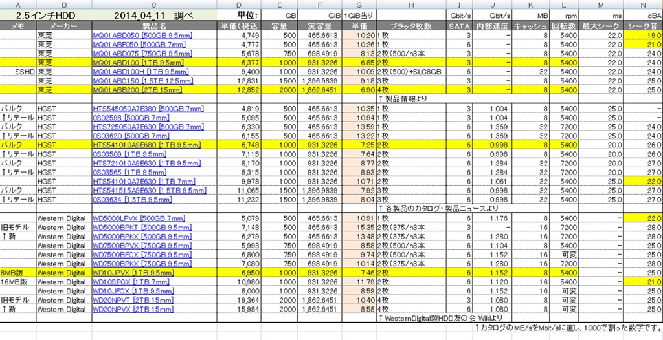This screenshot has height=340, width=663.
Task: Follow the 0S03565 [1TB 9.5mm] link
Action: tap(129, 173)
